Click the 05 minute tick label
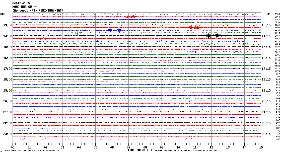This screenshot has height=154, width=281. point(96,147)
